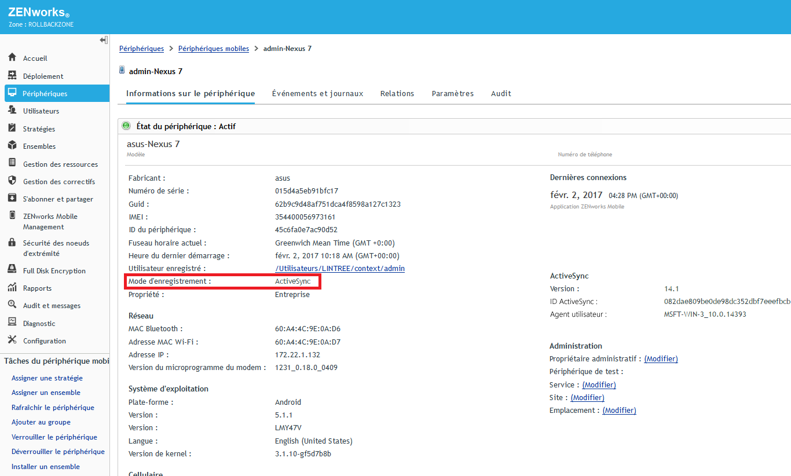Click the Audit et messages magnifier icon

click(x=12, y=305)
